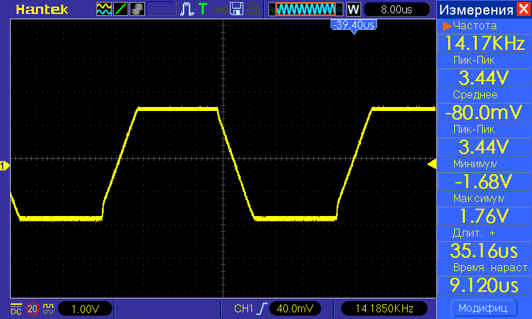This screenshot has width=532, height=319.
Task: Click the 8.00us timebase readout
Action: point(396,9)
